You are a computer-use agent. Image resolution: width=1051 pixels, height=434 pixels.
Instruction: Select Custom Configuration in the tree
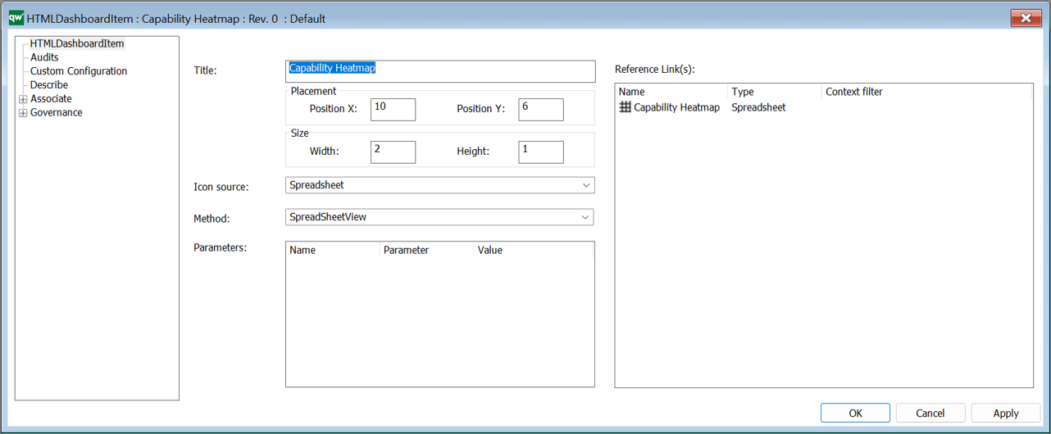79,71
